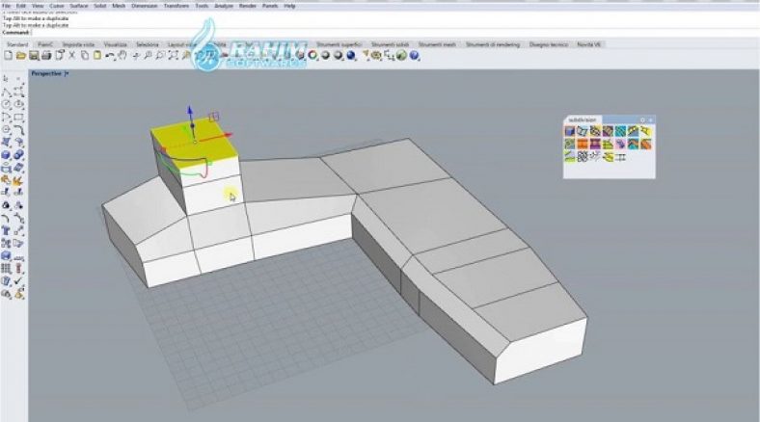Open the Edit menu
Viewport: 760px width, 422px height.
[x=21, y=6]
